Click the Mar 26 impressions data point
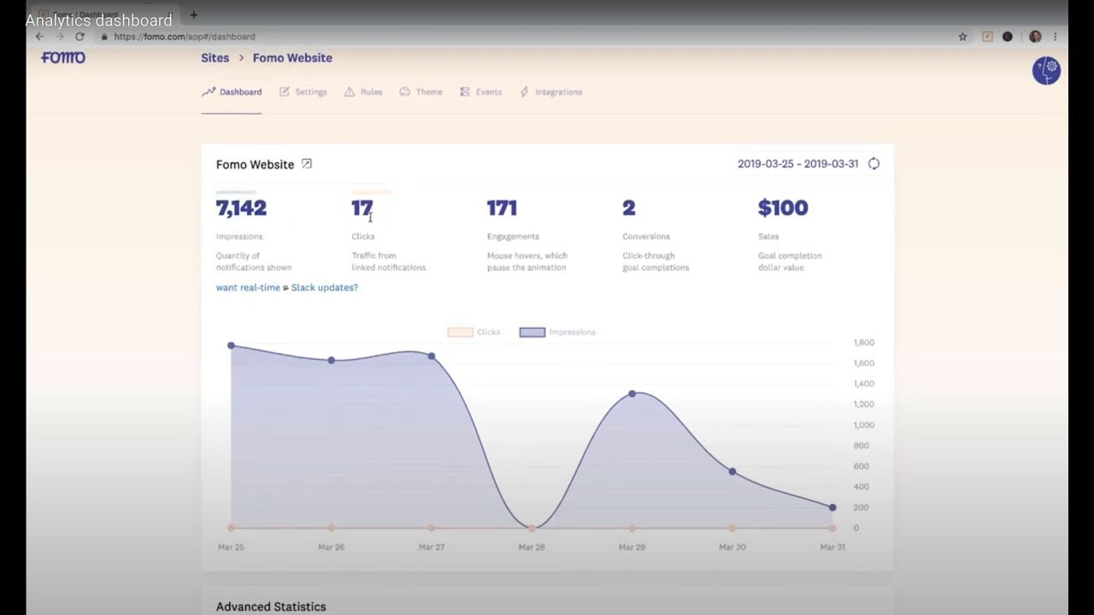Viewport: 1094px width, 615px height. 332,360
